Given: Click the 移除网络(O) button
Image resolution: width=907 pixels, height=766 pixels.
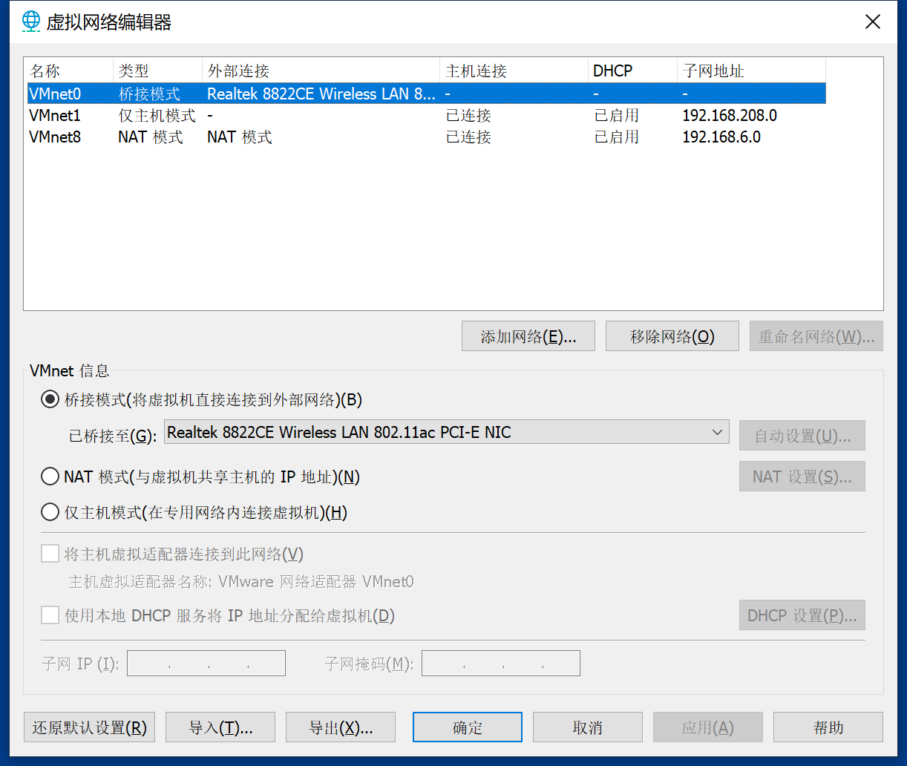Looking at the screenshot, I should tap(672, 336).
